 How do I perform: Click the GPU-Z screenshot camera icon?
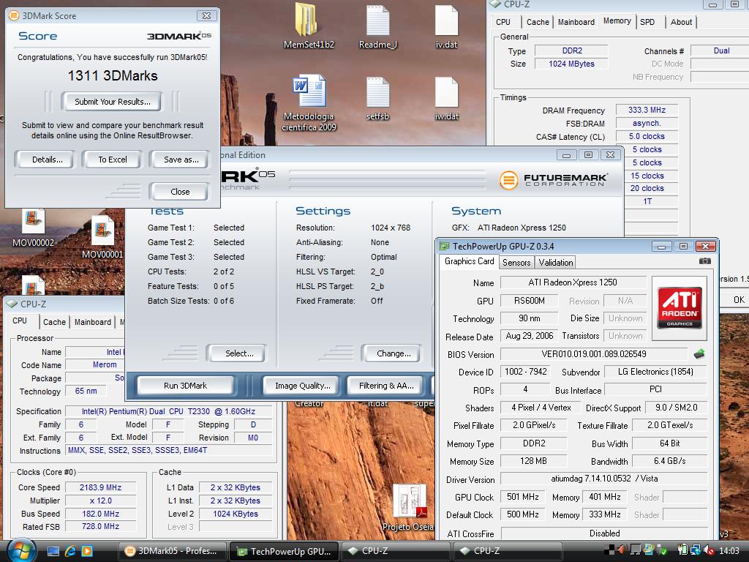[704, 261]
